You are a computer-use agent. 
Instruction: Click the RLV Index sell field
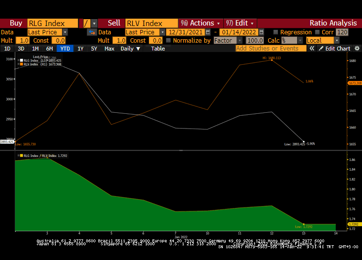tap(151, 24)
